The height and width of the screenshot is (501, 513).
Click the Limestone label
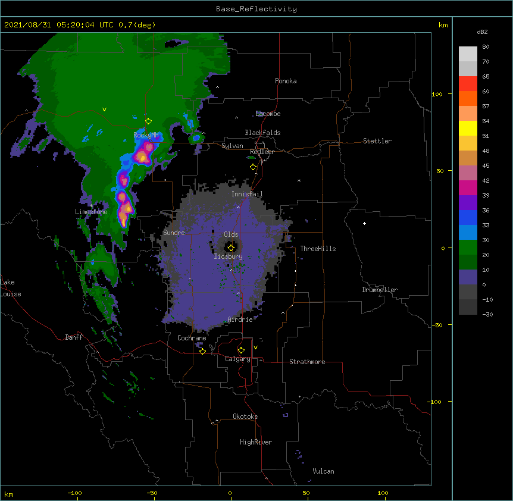(x=91, y=212)
